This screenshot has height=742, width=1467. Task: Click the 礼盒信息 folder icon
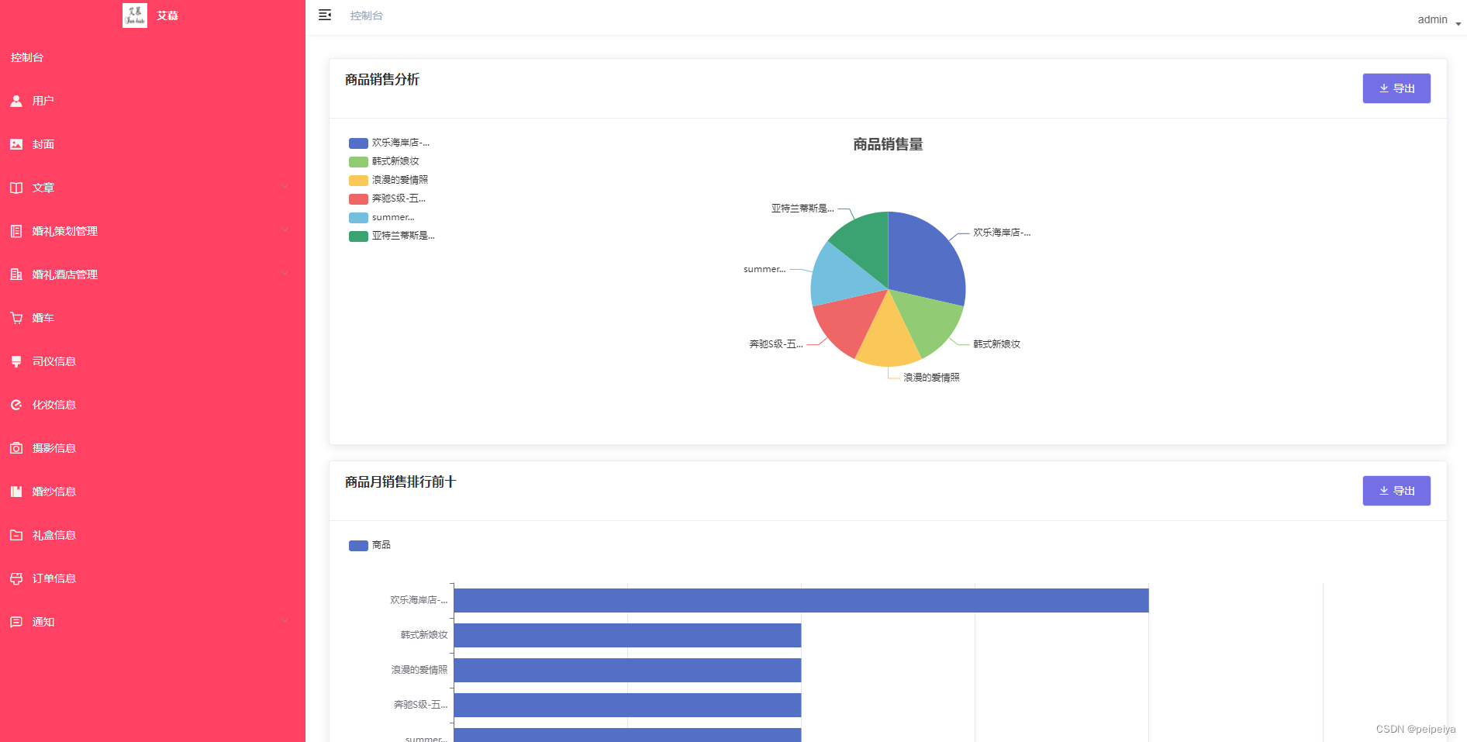pos(16,535)
